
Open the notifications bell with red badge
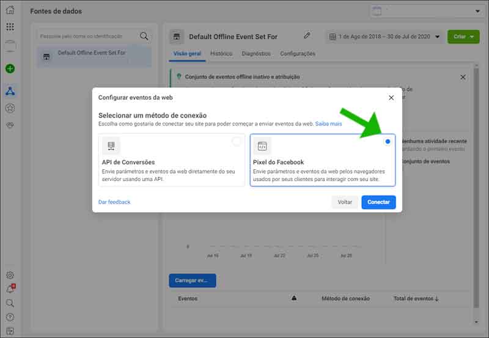[x=10, y=288]
